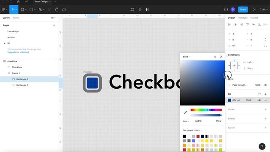Open Document colors dropdown
This screenshot has width=270, height=152.
click(x=192, y=130)
